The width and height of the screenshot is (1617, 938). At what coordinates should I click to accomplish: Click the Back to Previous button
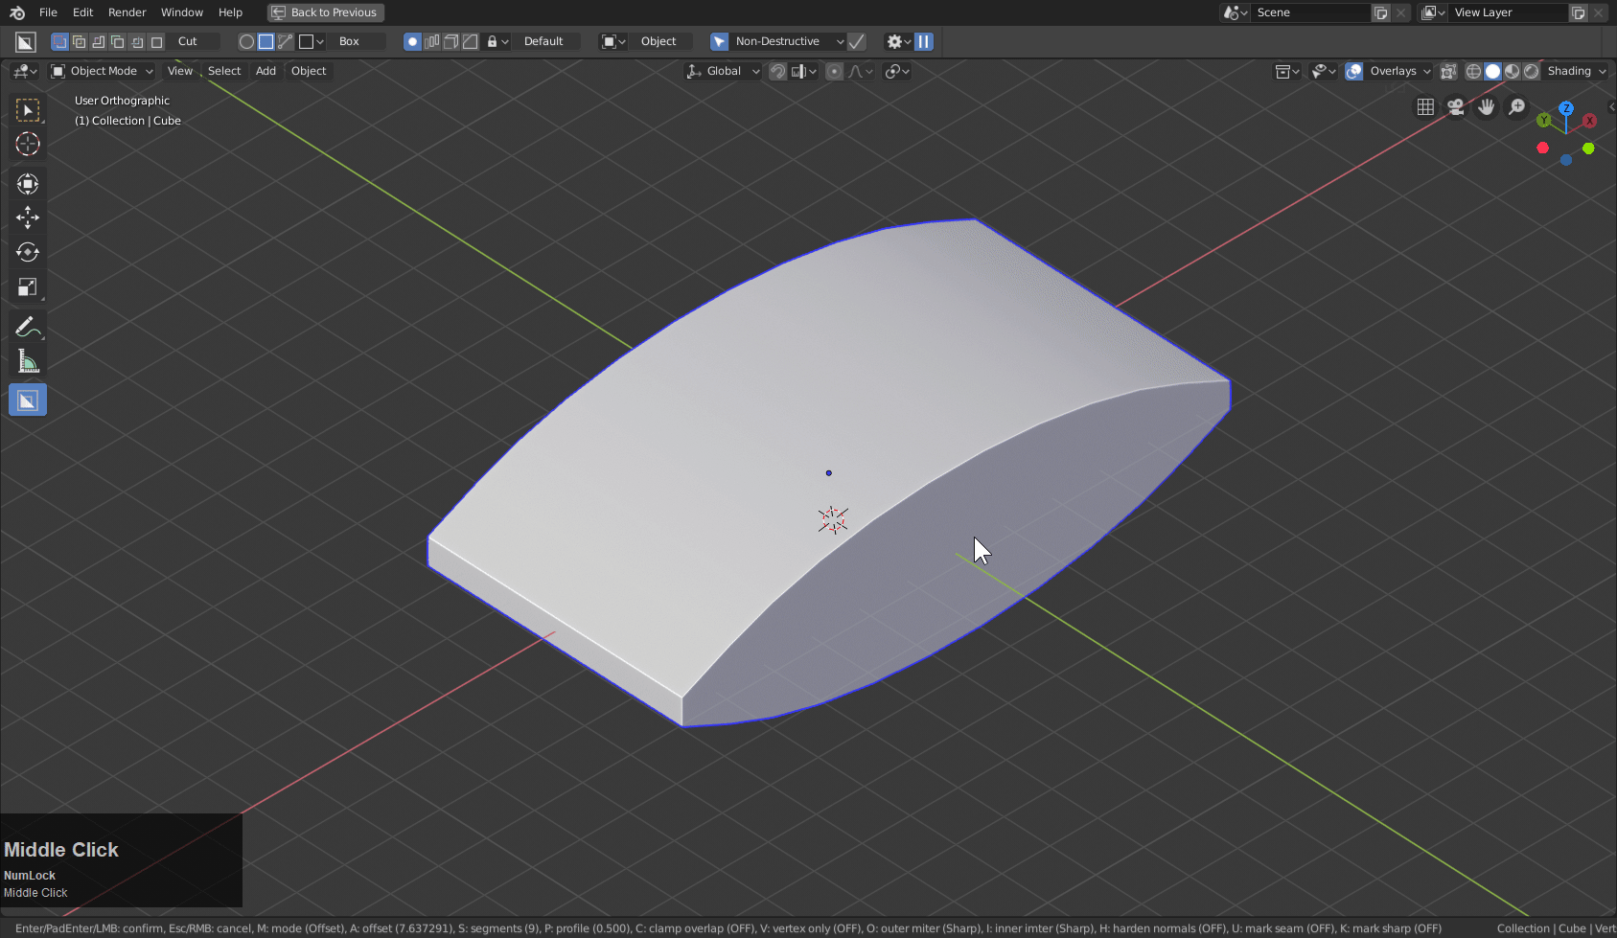[325, 12]
